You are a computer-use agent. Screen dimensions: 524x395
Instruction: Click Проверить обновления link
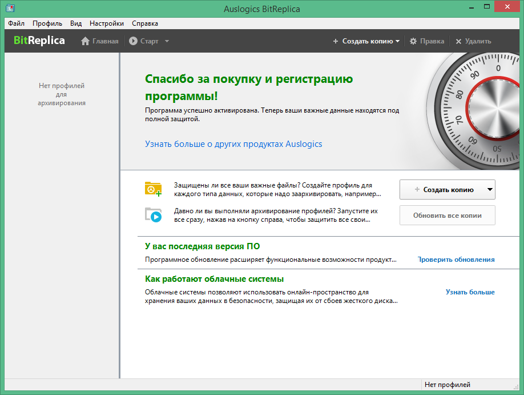456,260
